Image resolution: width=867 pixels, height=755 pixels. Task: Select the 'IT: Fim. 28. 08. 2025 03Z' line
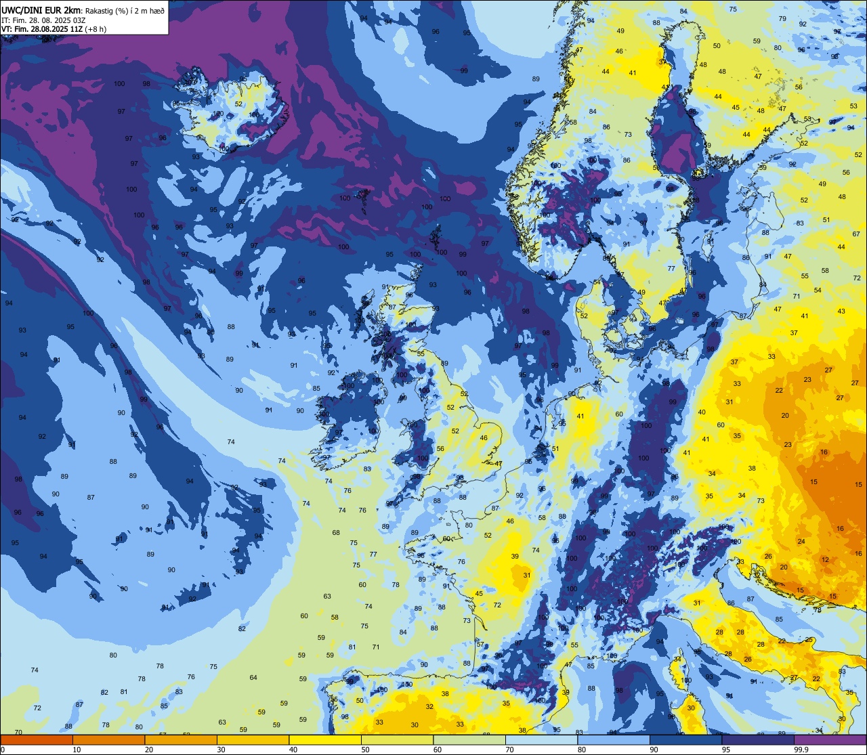43,20
